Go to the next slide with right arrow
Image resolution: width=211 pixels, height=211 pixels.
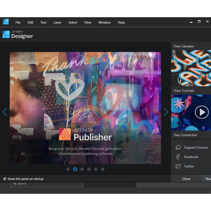(x=166, y=112)
